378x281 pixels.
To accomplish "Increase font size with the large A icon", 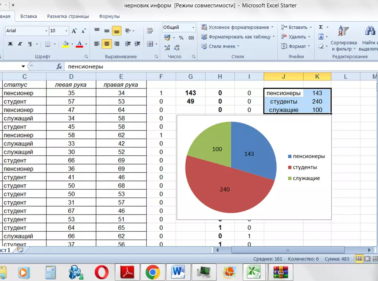I will [x=74, y=31].
